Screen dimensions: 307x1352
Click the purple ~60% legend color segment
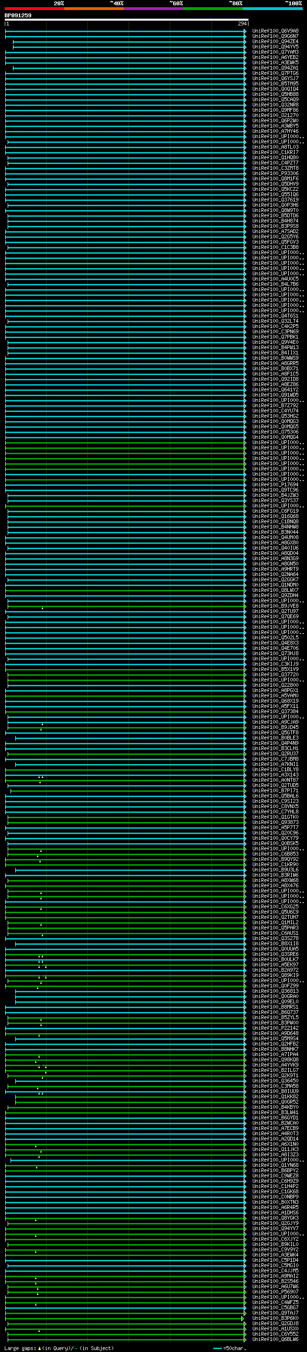pyautogui.click(x=153, y=9)
